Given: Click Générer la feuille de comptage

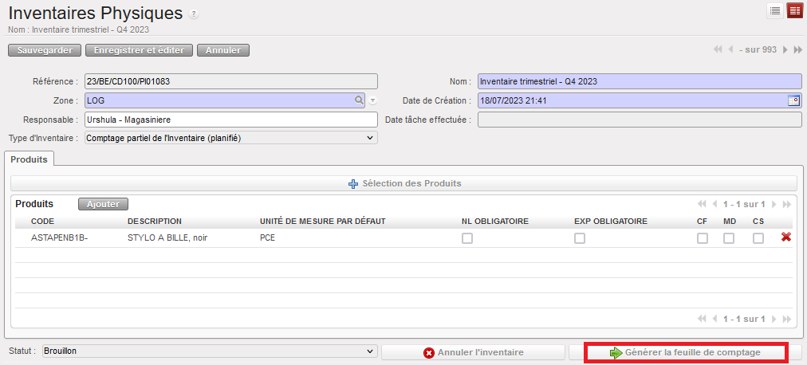Looking at the screenshot, I should 686,352.
